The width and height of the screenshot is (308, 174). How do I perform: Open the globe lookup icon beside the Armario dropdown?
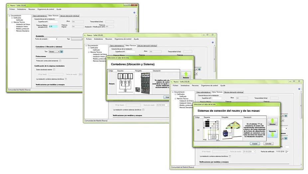click(62, 52)
